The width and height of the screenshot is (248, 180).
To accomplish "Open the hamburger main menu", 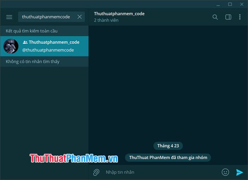I will (9, 17).
